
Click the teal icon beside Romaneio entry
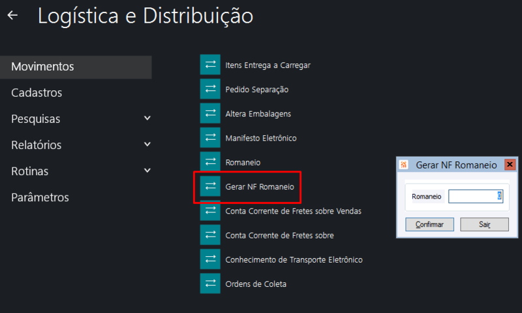pyautogui.click(x=210, y=162)
